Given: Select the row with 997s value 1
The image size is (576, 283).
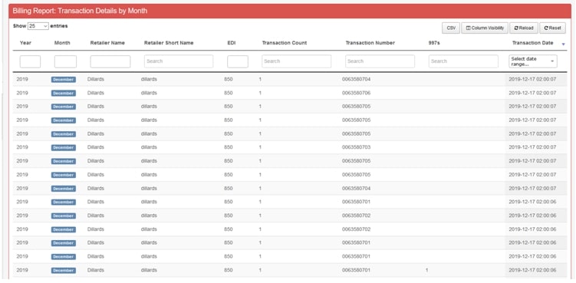Looking at the screenshot, I should 290,270.
